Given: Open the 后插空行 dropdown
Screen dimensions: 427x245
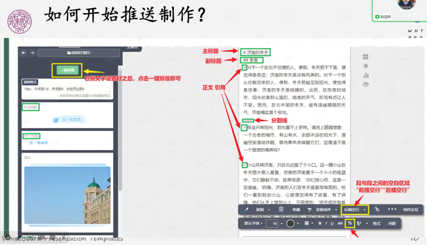Looking at the screenshot, I should point(355,210).
